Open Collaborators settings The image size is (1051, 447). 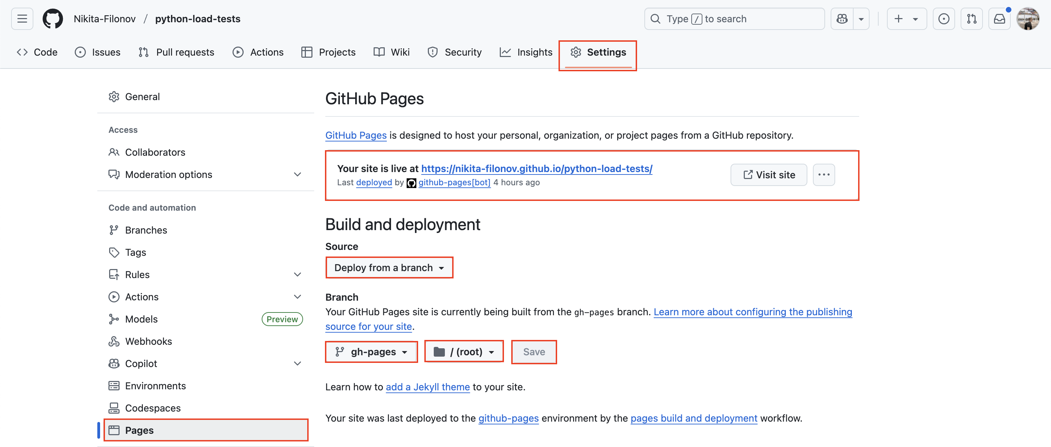point(206,152)
